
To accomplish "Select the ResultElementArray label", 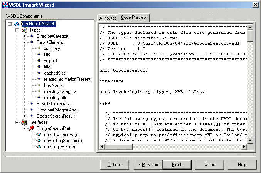I will coord(54,104).
